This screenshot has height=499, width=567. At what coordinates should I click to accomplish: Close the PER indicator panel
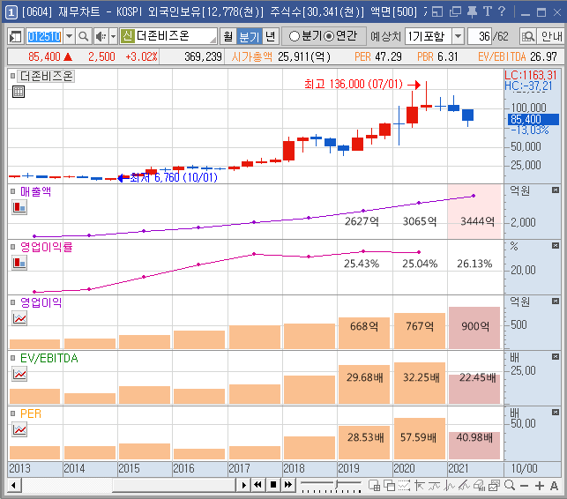(x=556, y=413)
